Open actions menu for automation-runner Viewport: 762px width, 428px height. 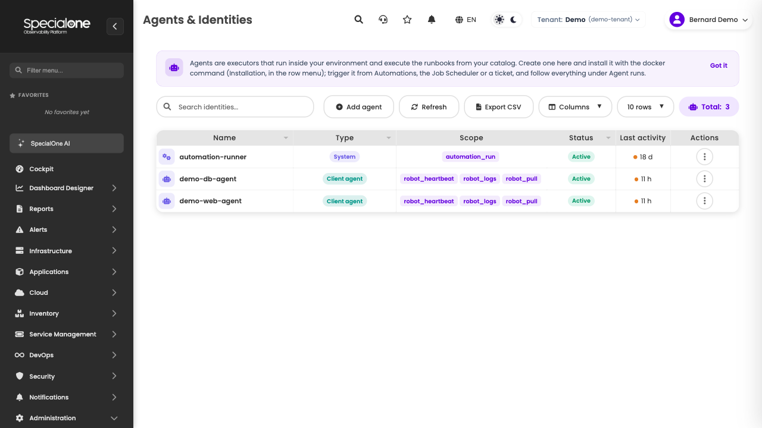pyautogui.click(x=704, y=157)
